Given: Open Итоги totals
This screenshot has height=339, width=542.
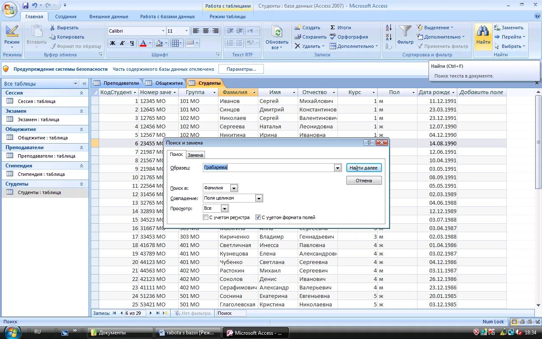Looking at the screenshot, I should (340, 28).
